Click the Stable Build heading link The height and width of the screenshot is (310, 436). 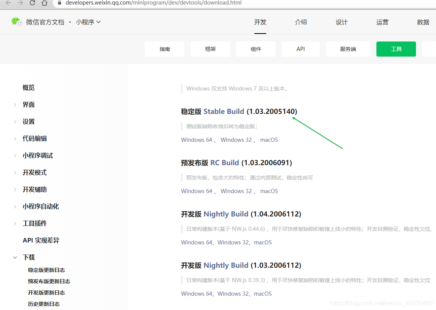224,112
